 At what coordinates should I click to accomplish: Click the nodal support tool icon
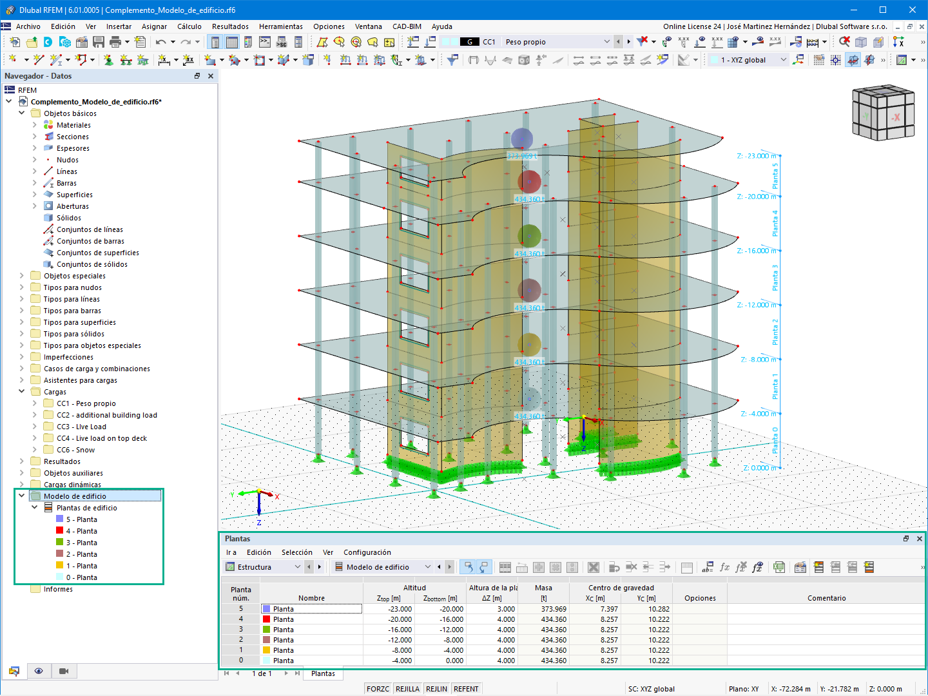(x=108, y=60)
